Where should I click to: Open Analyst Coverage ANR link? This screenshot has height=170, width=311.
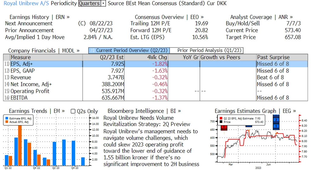[261, 17]
